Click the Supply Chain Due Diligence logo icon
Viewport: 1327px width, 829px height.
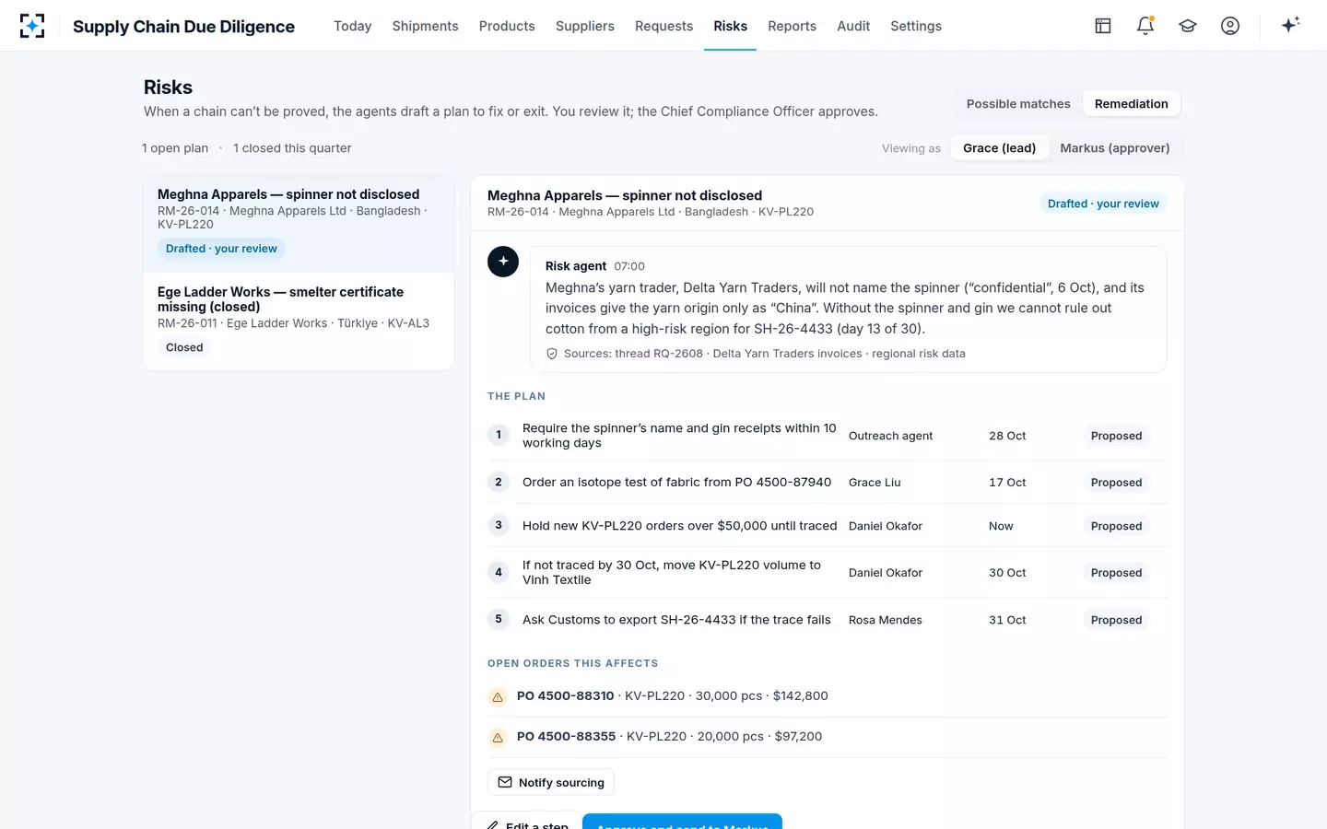[x=32, y=26]
